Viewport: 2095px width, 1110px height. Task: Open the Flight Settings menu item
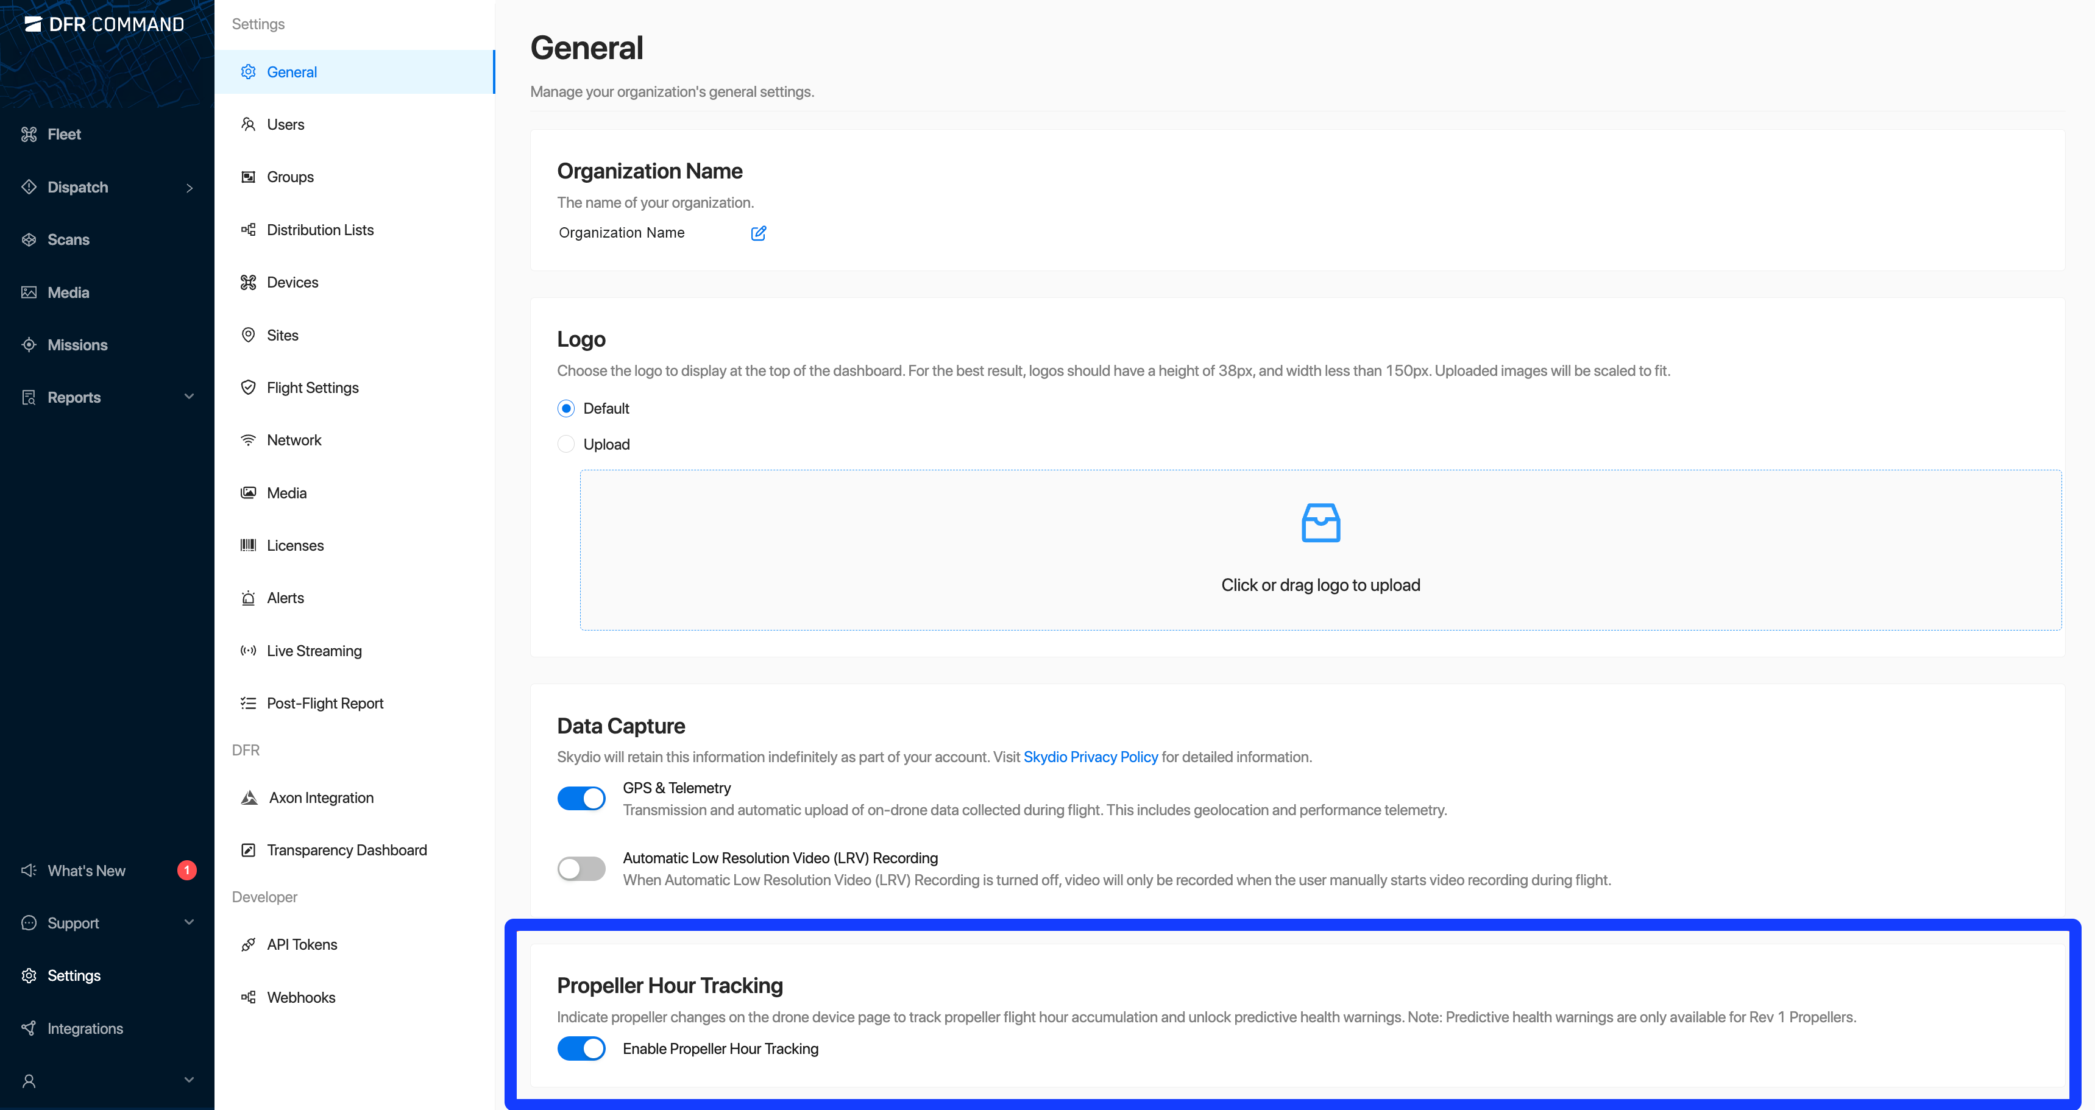point(312,388)
